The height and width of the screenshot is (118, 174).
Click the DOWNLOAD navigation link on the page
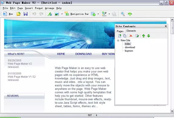coord(83,54)
